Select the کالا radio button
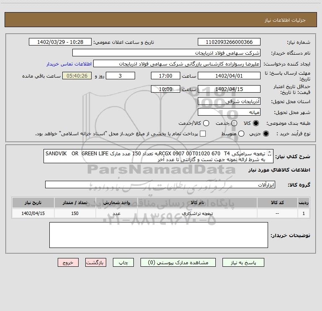 point(256,123)
